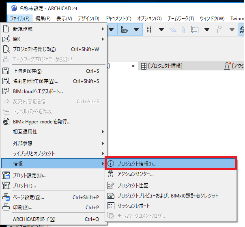Click the ページ設定 printer settings icon
Image resolution: width=245 pixels, height=227 pixels.
tap(6, 197)
